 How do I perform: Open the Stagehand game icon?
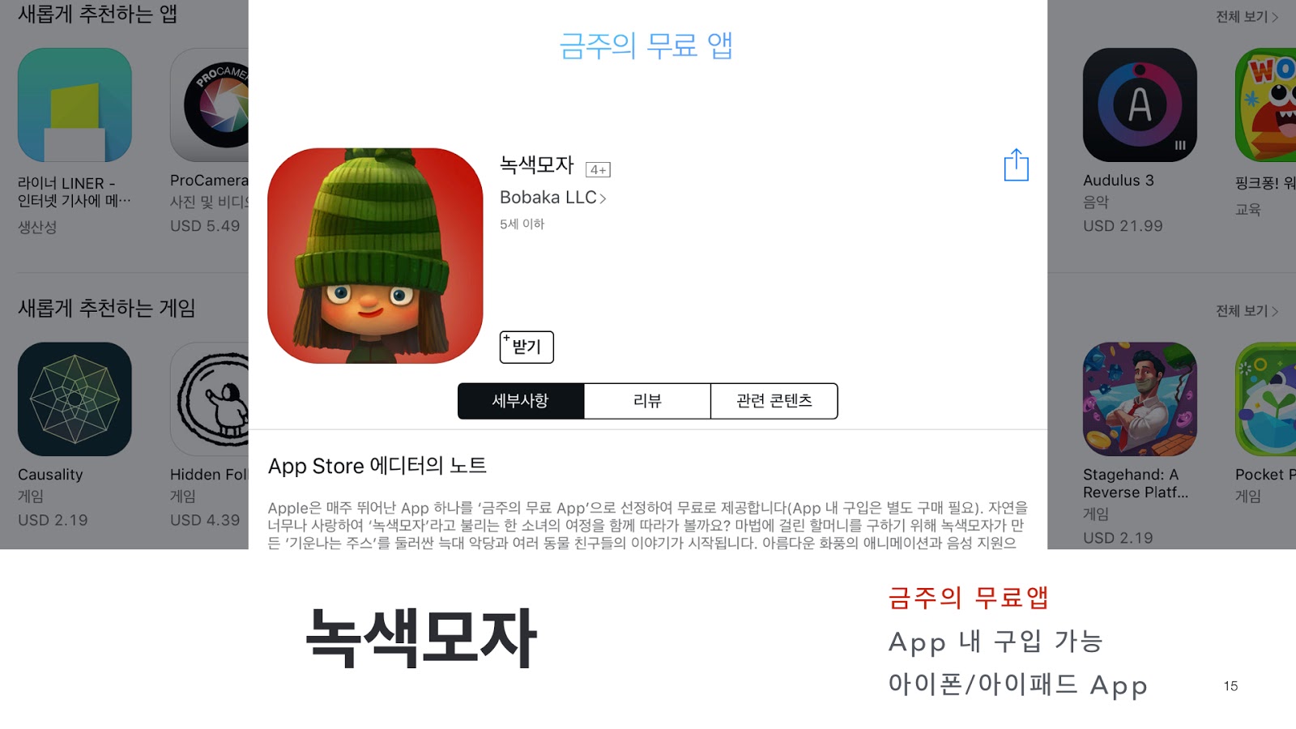pyautogui.click(x=1140, y=399)
